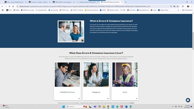Click the arrow on the Unfulfilled Promises card
Viewport: 194px width, 109px height.
tap(79, 99)
